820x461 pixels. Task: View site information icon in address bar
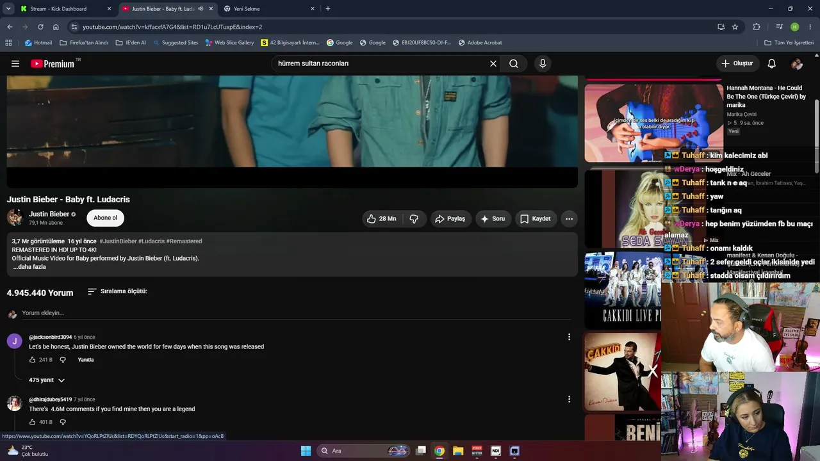[x=74, y=27]
